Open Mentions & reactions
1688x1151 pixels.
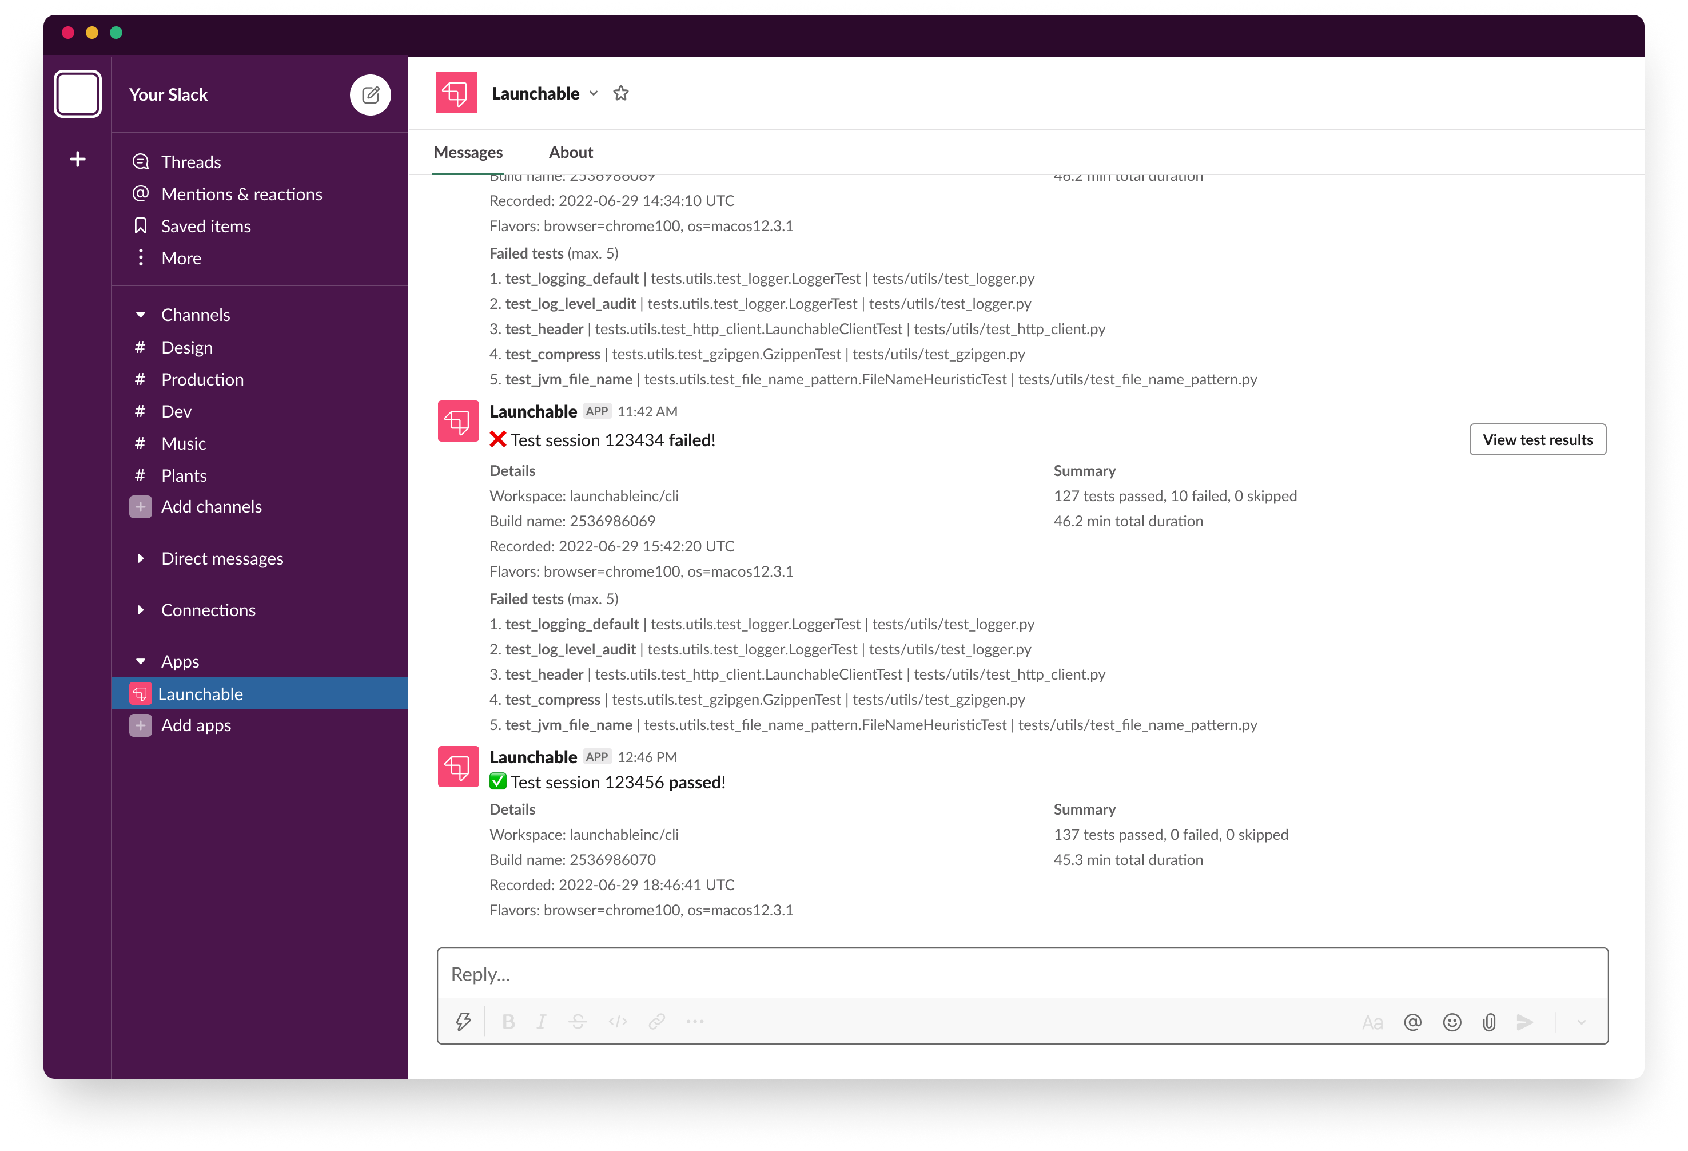[x=241, y=193]
